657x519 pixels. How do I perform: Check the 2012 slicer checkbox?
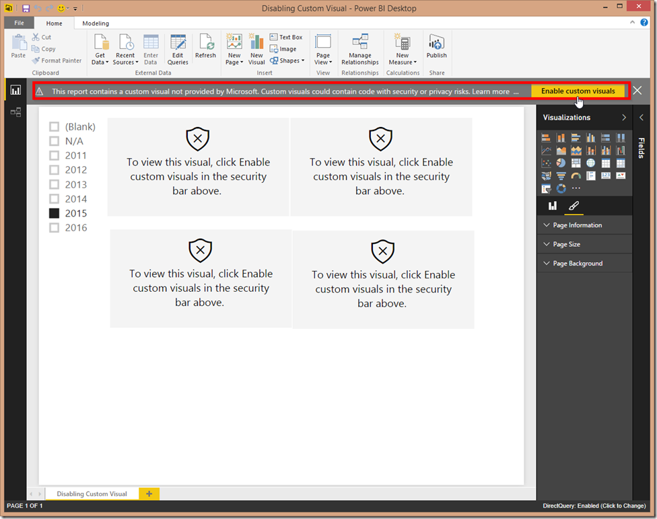pos(54,170)
